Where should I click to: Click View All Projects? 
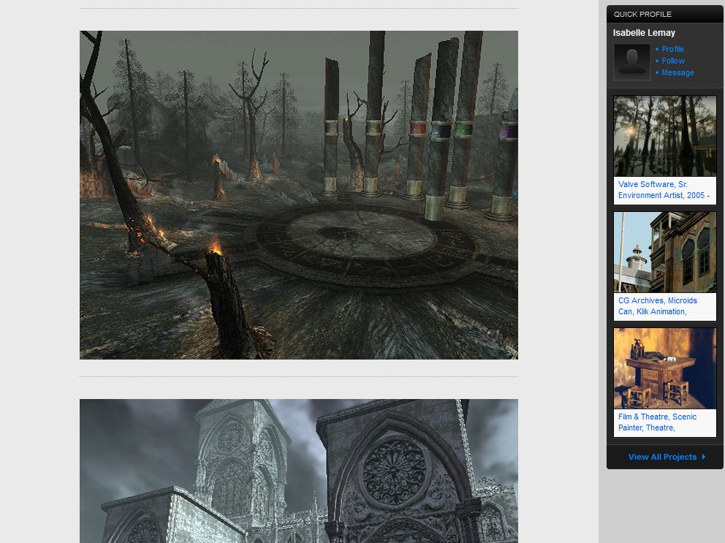[662, 457]
